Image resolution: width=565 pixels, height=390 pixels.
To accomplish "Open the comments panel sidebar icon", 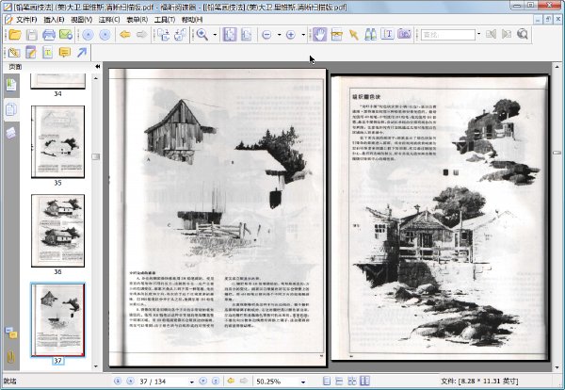I will [x=11, y=333].
